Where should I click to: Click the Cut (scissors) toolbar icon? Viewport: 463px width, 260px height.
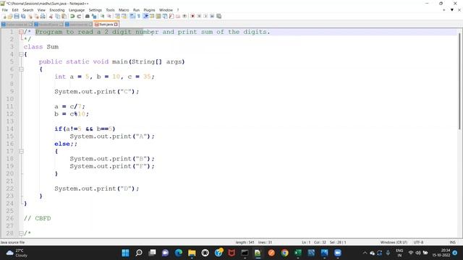click(51, 16)
